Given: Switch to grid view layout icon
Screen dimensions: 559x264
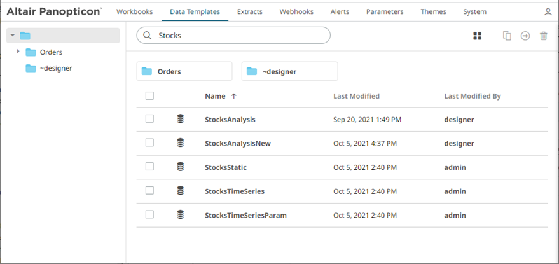Looking at the screenshot, I should [477, 36].
